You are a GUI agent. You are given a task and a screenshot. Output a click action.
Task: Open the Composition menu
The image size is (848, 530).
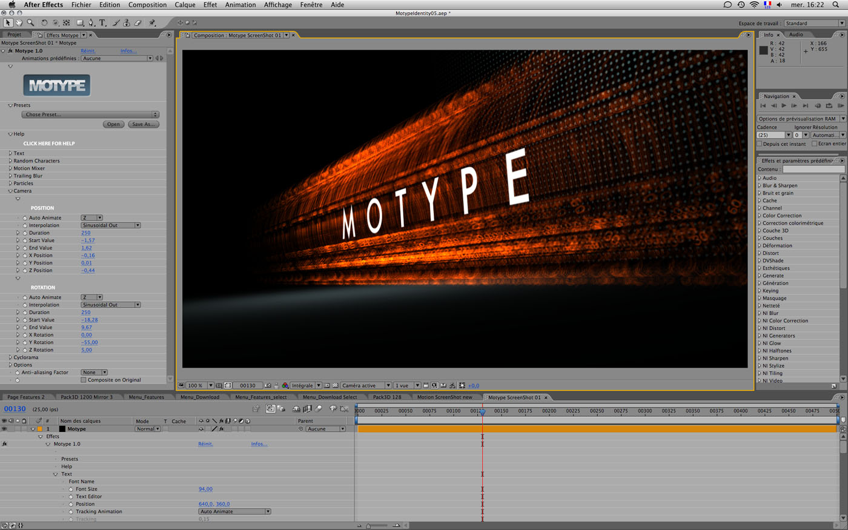pyautogui.click(x=147, y=4)
